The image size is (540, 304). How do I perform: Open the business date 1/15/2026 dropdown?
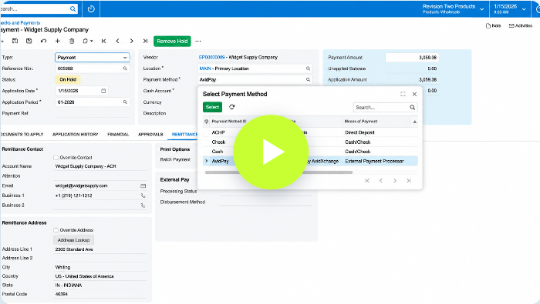pos(510,9)
